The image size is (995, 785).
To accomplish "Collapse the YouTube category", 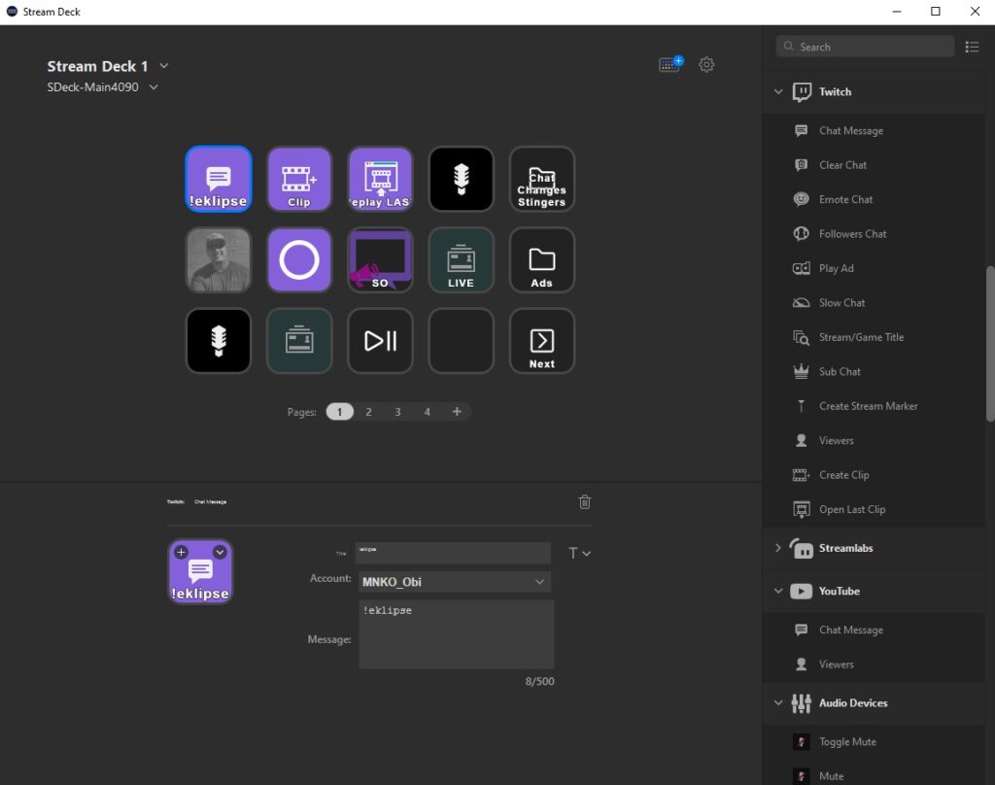I will click(x=778, y=591).
